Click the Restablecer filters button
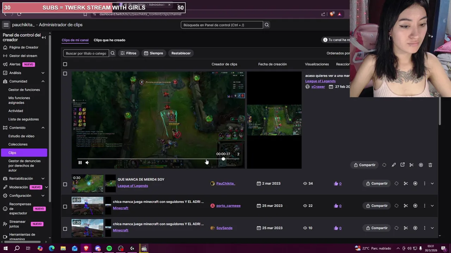Screen dimensions: 451x253 point(181,53)
